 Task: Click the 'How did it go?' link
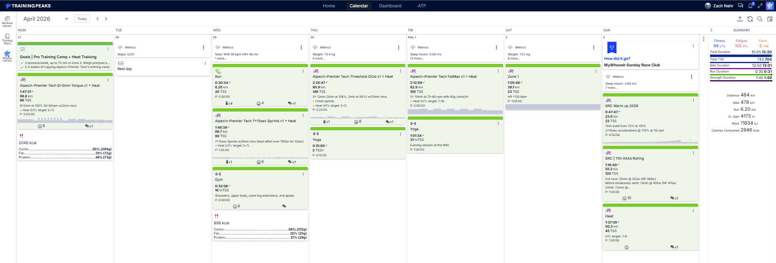tap(617, 59)
